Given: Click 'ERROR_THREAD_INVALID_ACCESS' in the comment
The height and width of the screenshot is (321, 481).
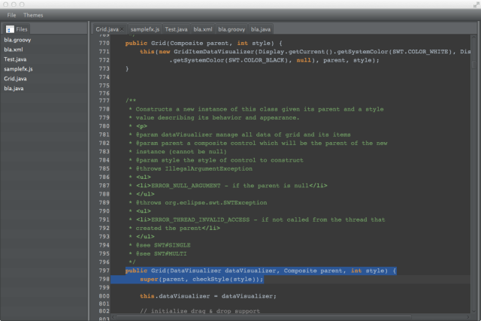Looking at the screenshot, I should click(201, 220).
